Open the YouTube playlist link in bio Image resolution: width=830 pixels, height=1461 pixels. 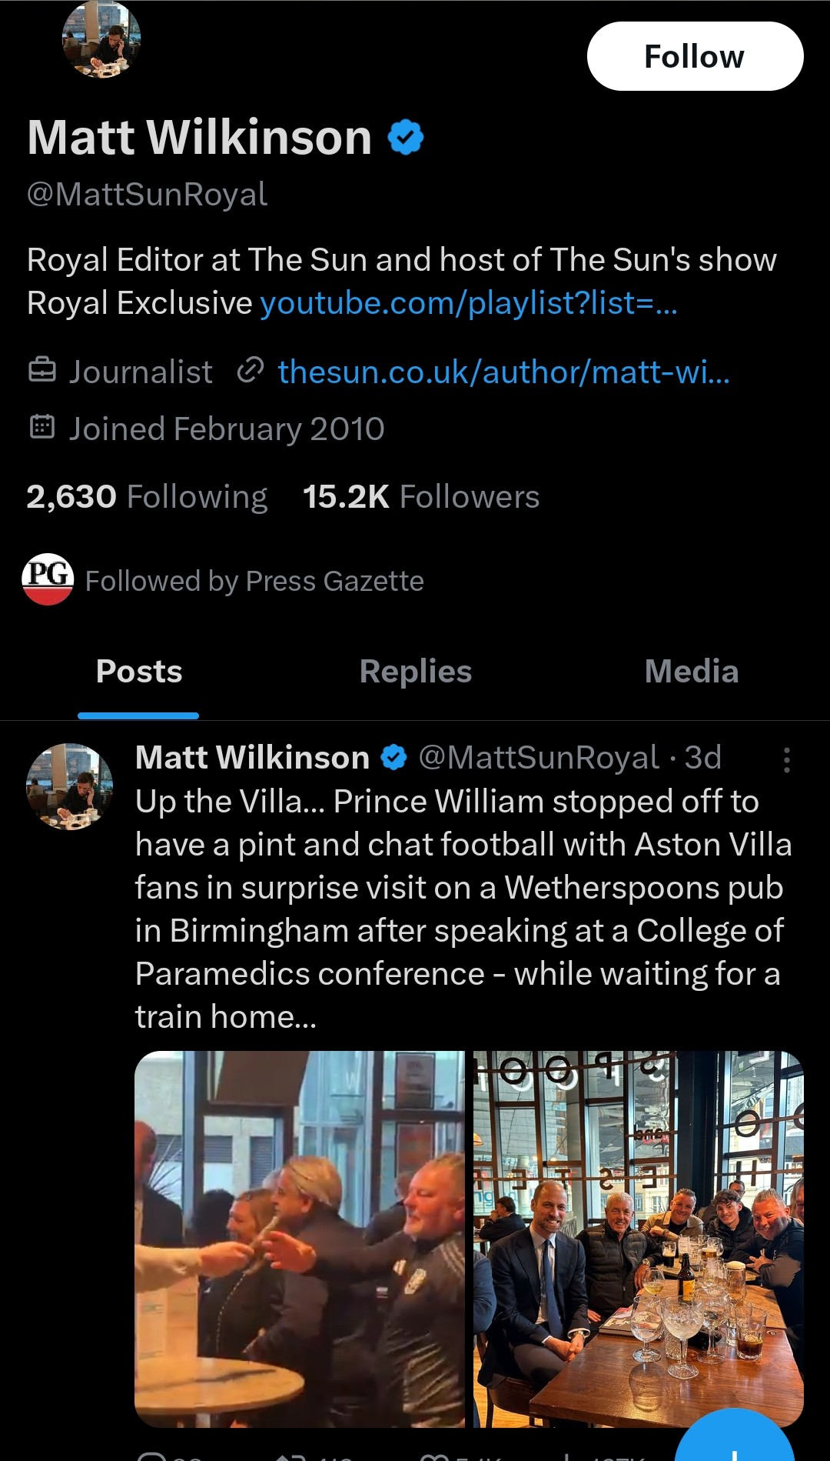[469, 303]
